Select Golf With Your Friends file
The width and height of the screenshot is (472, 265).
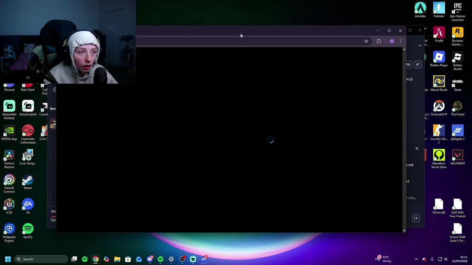[x=458, y=208]
